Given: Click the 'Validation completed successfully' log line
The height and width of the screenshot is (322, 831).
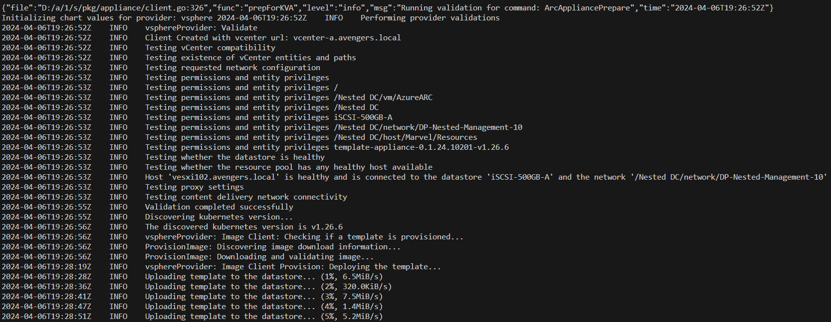Looking at the screenshot, I should tap(219, 207).
